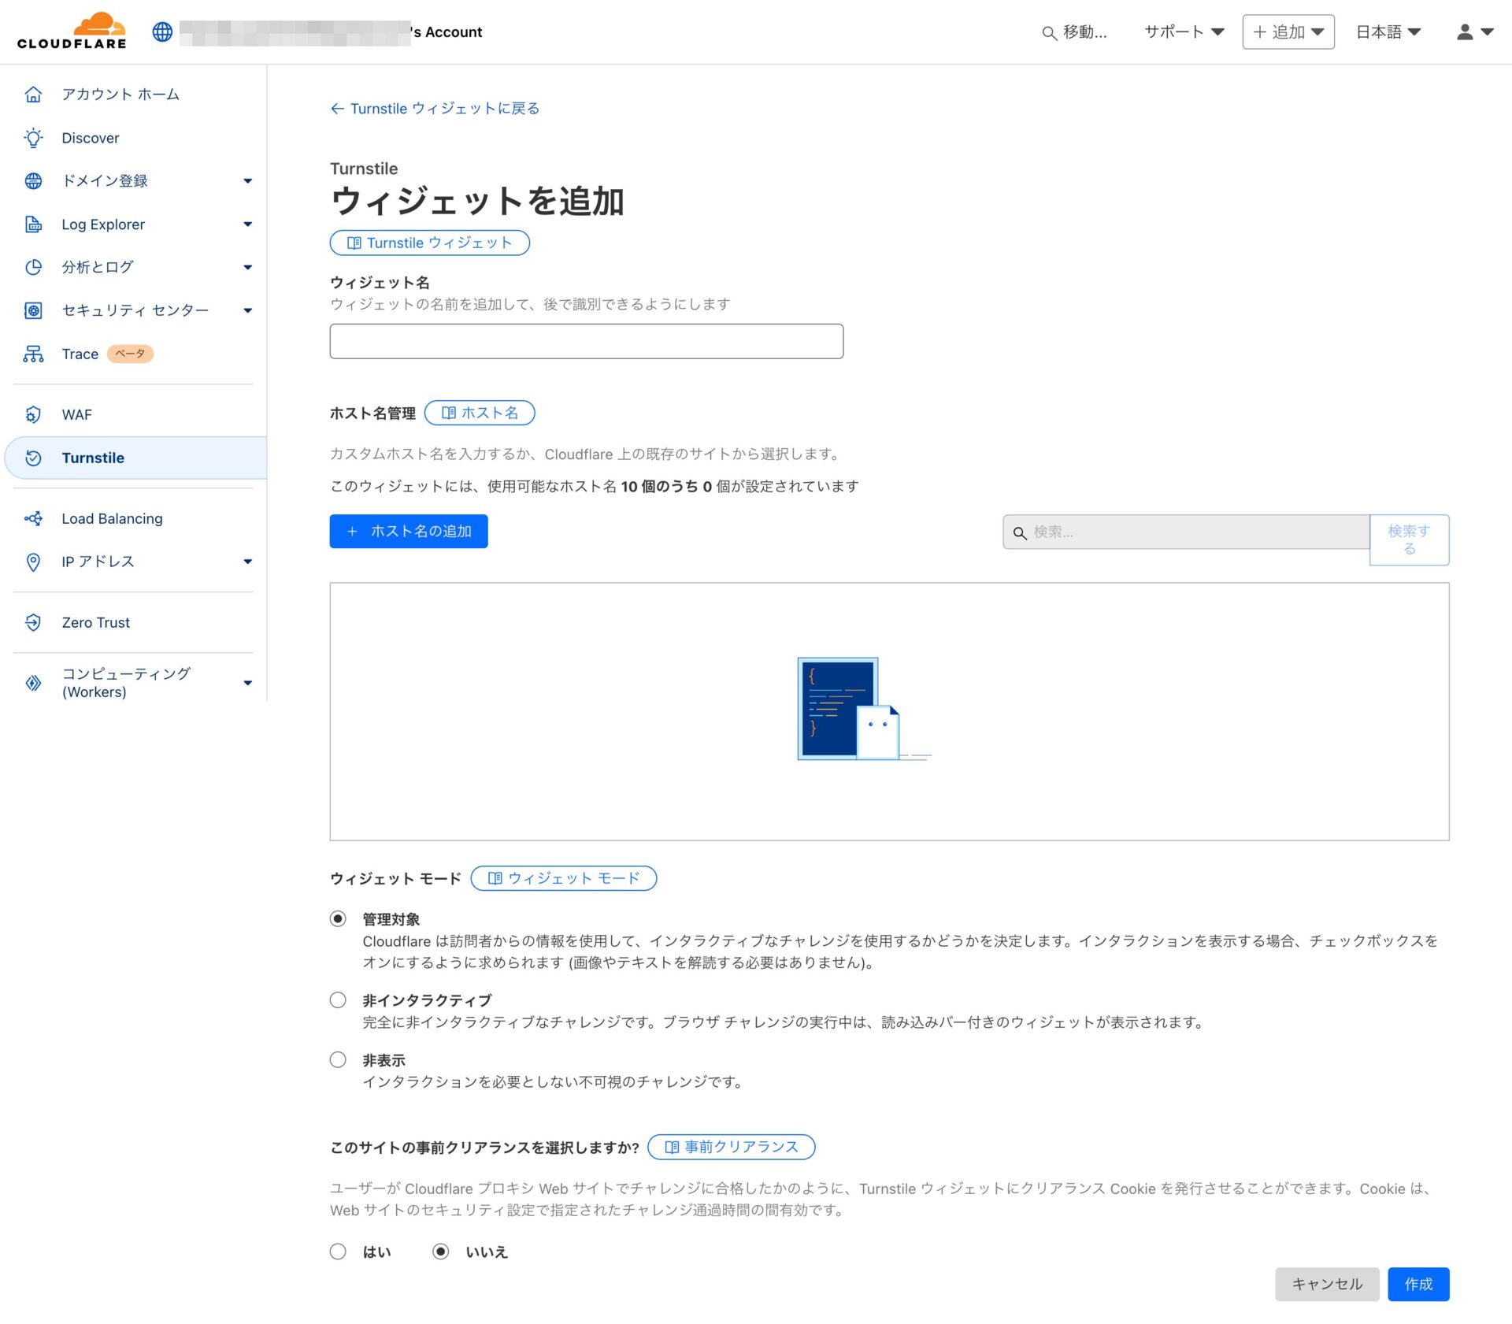Image resolution: width=1512 pixels, height=1324 pixels.
Task: Expand the Log Explorer submenu
Action: [247, 224]
